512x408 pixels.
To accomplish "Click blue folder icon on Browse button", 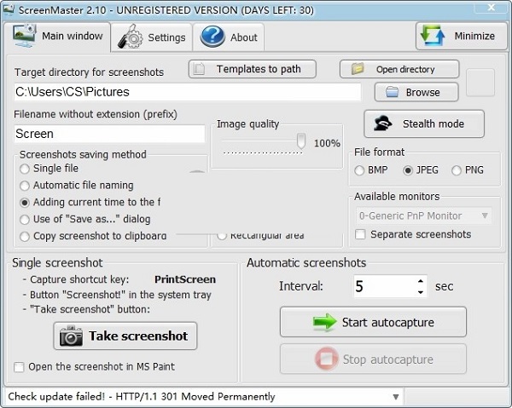I will click(x=392, y=92).
